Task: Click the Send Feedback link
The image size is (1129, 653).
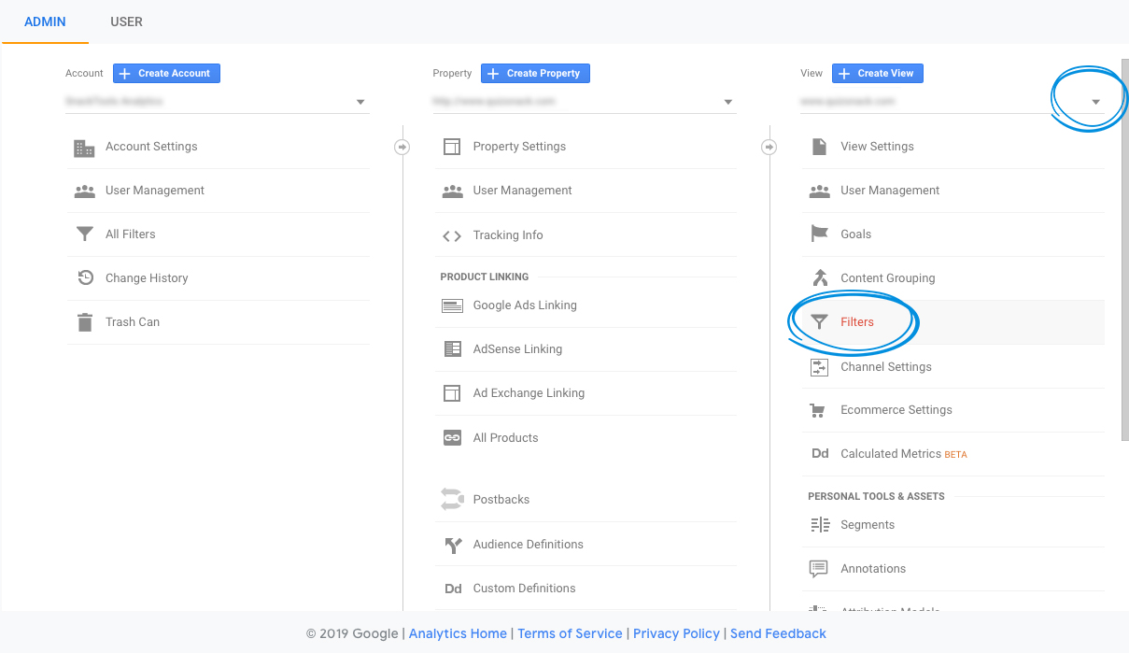Action: pyautogui.click(x=778, y=633)
